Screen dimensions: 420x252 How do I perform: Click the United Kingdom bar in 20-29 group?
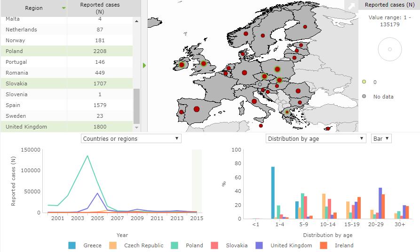(380, 203)
